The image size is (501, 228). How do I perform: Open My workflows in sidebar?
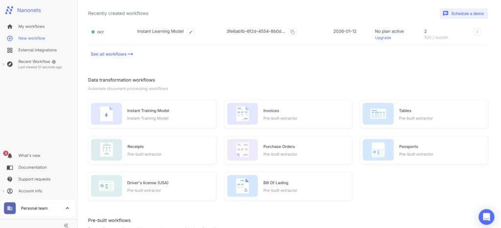(31, 26)
